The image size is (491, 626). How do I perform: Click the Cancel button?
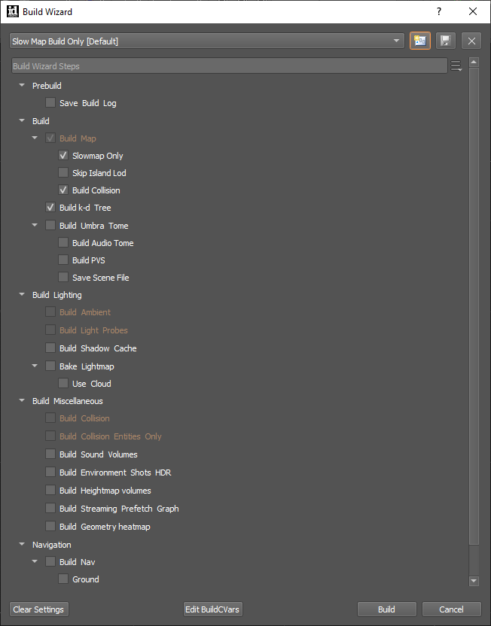coord(451,609)
